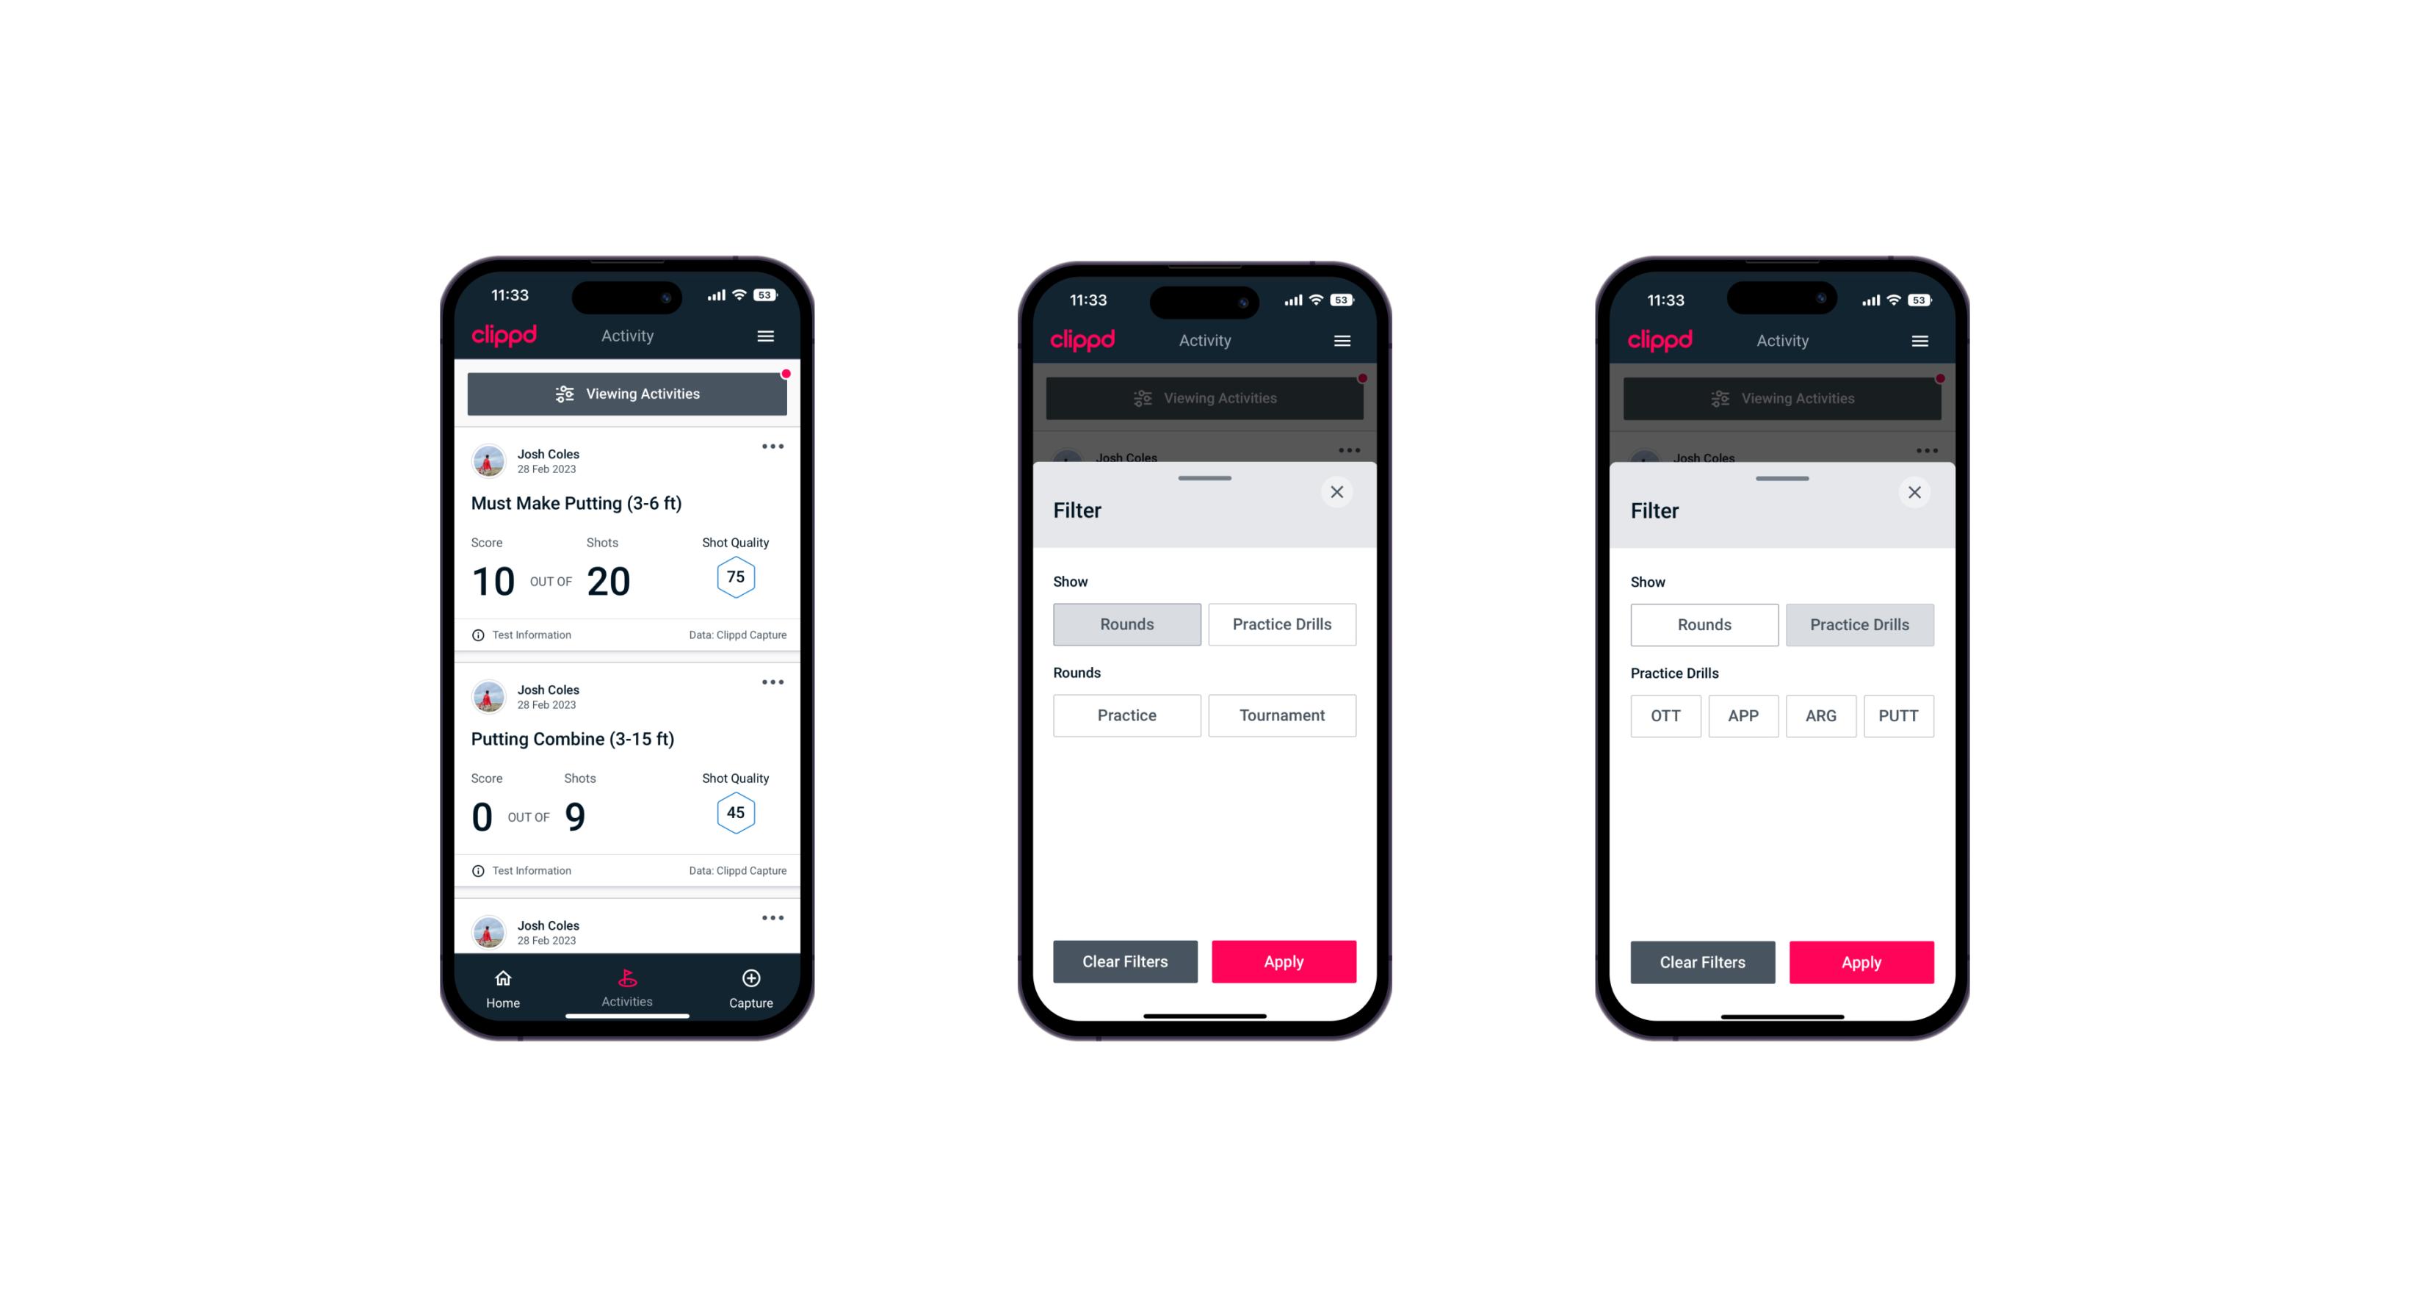The width and height of the screenshot is (2410, 1297).
Task: Select the OTT practice drill filter
Action: [x=1668, y=715]
